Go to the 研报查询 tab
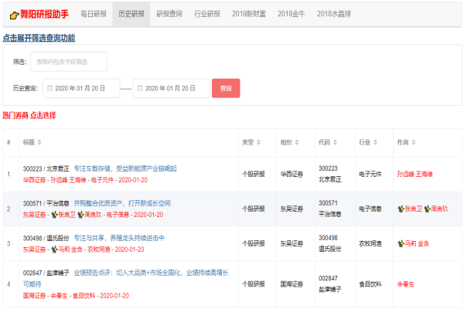The width and height of the screenshot is (464, 309). point(169,14)
